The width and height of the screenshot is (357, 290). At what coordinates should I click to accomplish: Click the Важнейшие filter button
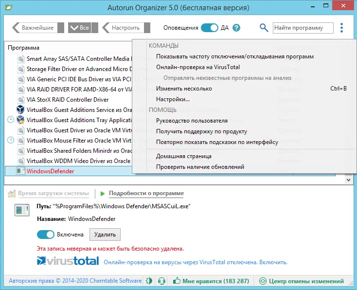pos(38,28)
